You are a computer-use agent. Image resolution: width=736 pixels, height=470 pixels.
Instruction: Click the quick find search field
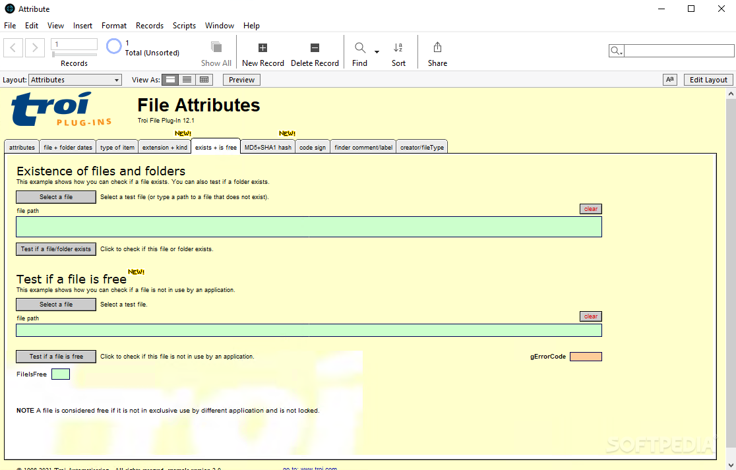pyautogui.click(x=679, y=51)
